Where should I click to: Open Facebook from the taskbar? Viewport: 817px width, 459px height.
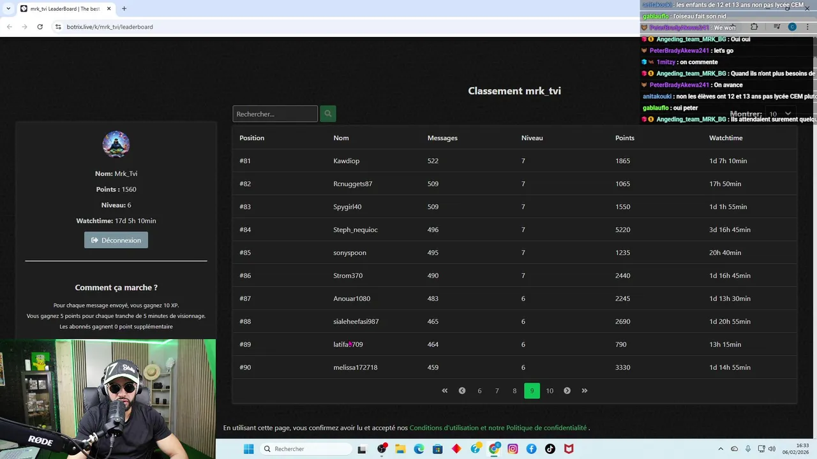point(531,449)
